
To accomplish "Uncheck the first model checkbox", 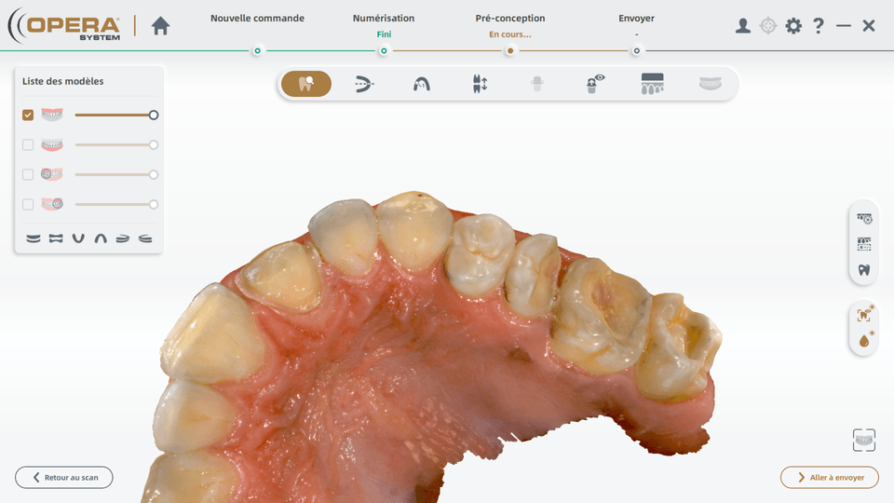I will tap(28, 116).
